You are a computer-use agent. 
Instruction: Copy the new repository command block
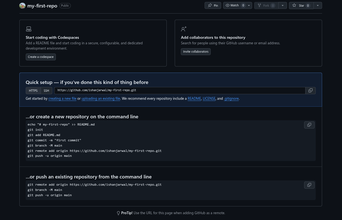point(309,125)
